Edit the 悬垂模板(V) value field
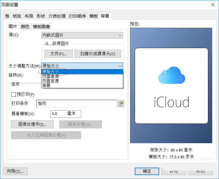The image size is (219, 179). coord(66,114)
